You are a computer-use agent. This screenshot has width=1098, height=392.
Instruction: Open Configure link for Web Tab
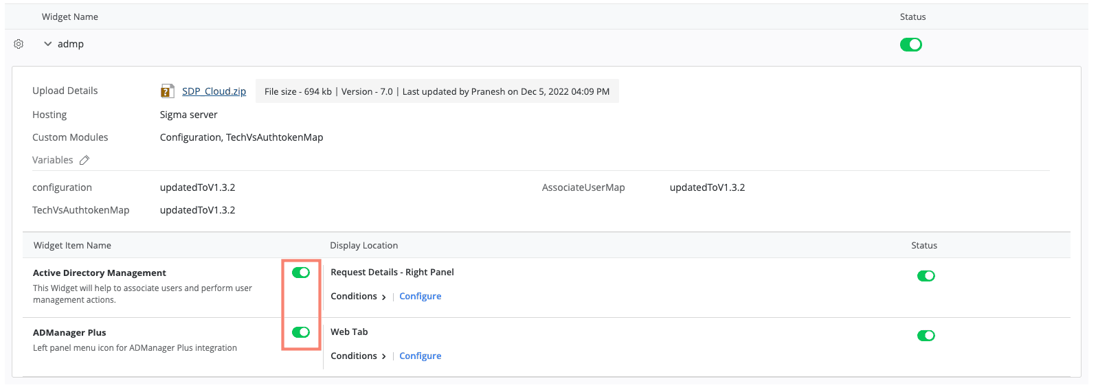(420, 356)
